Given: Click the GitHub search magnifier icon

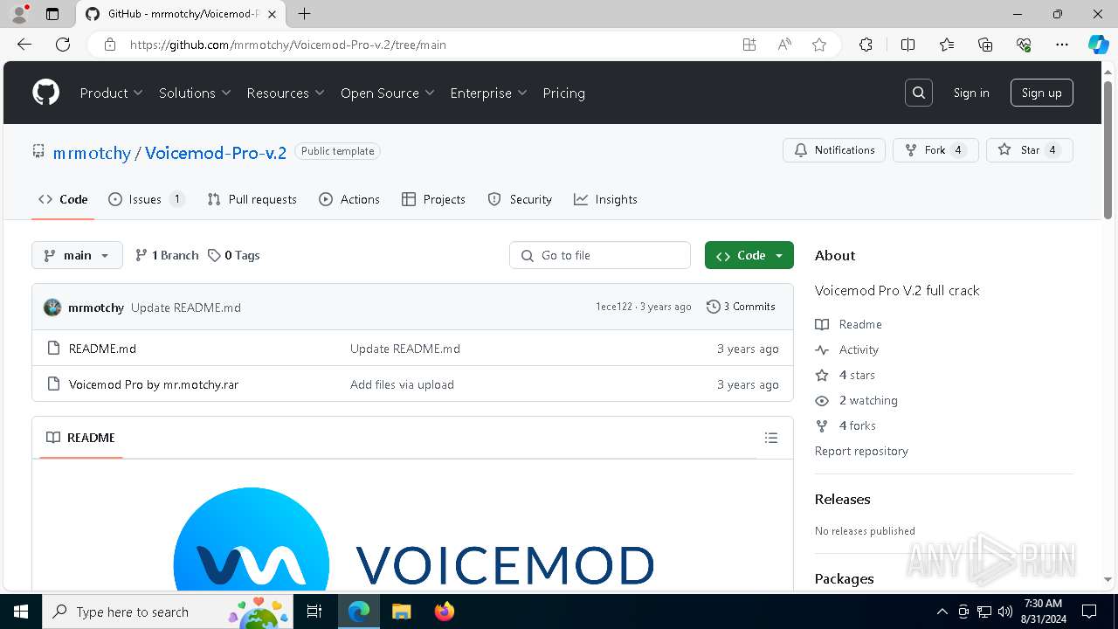Looking at the screenshot, I should click(919, 93).
